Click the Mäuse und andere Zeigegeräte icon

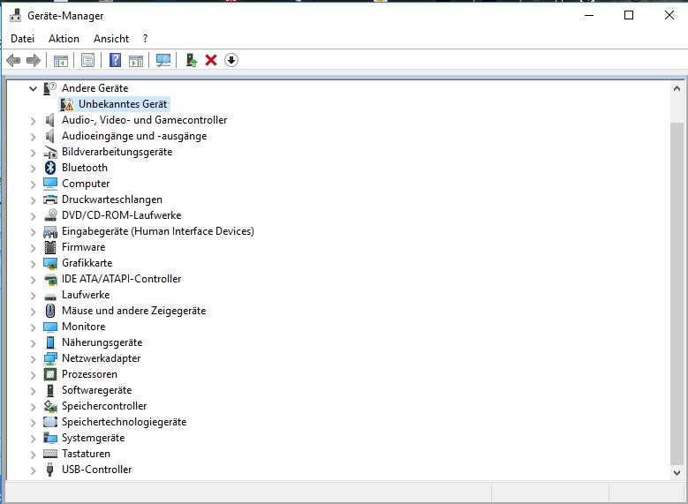pos(50,311)
